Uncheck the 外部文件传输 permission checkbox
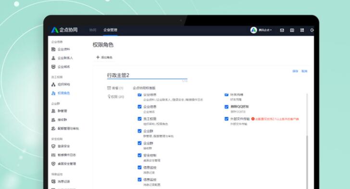 226,119
